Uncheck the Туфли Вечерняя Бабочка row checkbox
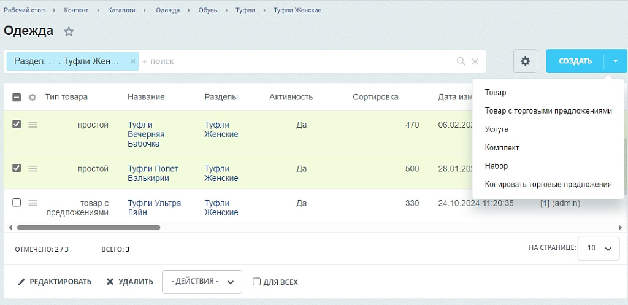628x305 pixels. [17, 124]
